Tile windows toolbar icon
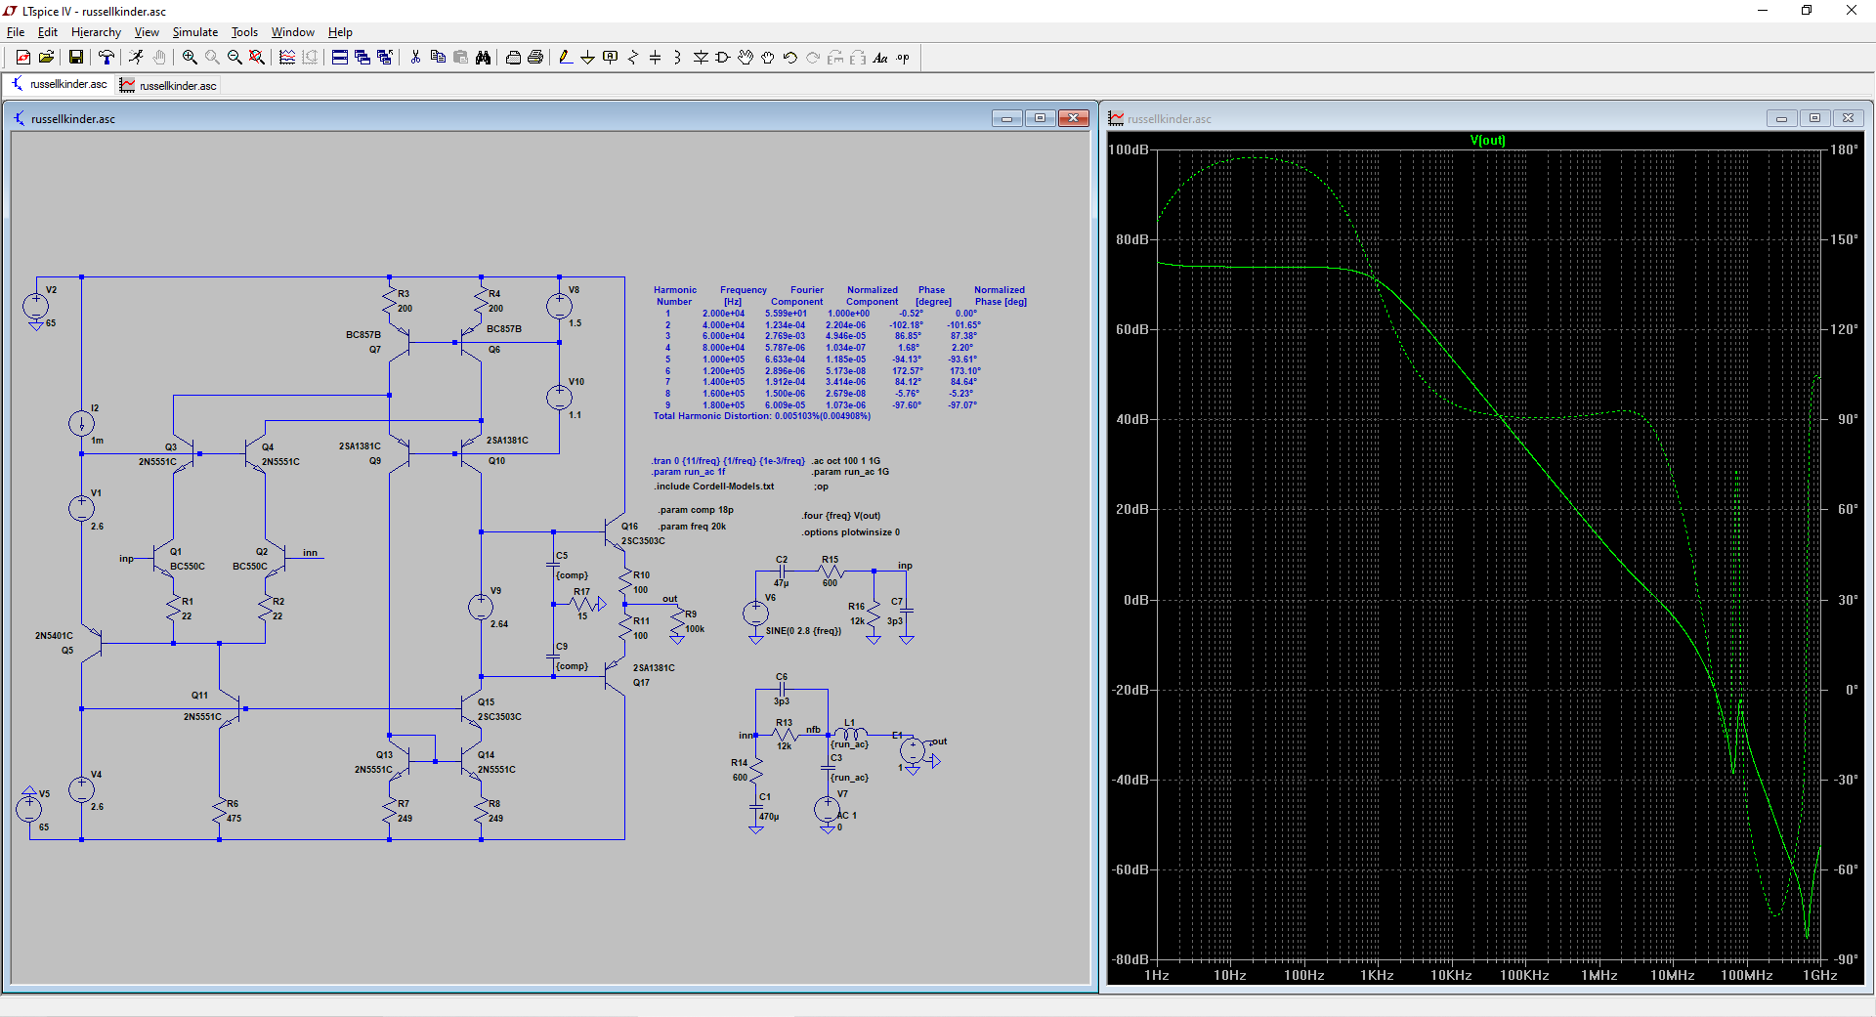The image size is (1876, 1017). [340, 58]
